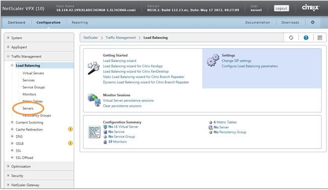Open the blue help question mark icon
The width and height of the screenshot is (328, 190).
306,38
